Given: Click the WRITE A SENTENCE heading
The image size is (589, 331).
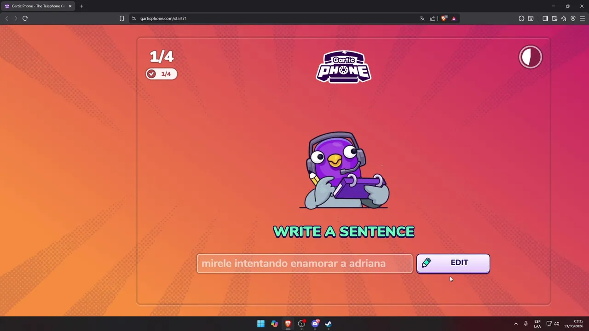Looking at the screenshot, I should click(x=344, y=231).
